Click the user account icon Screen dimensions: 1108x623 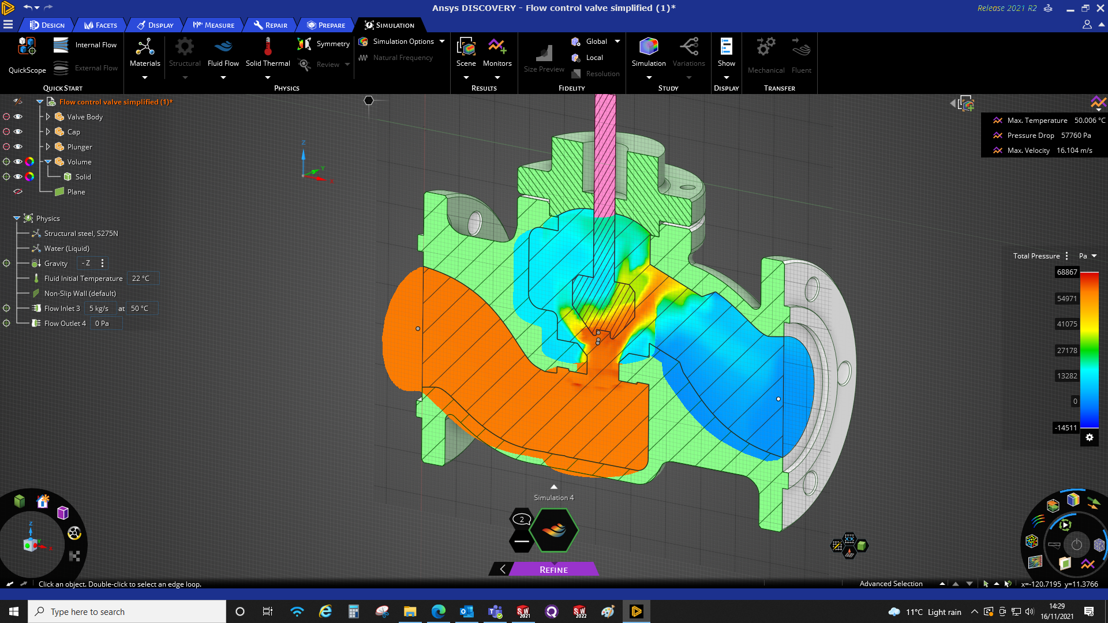click(1087, 25)
